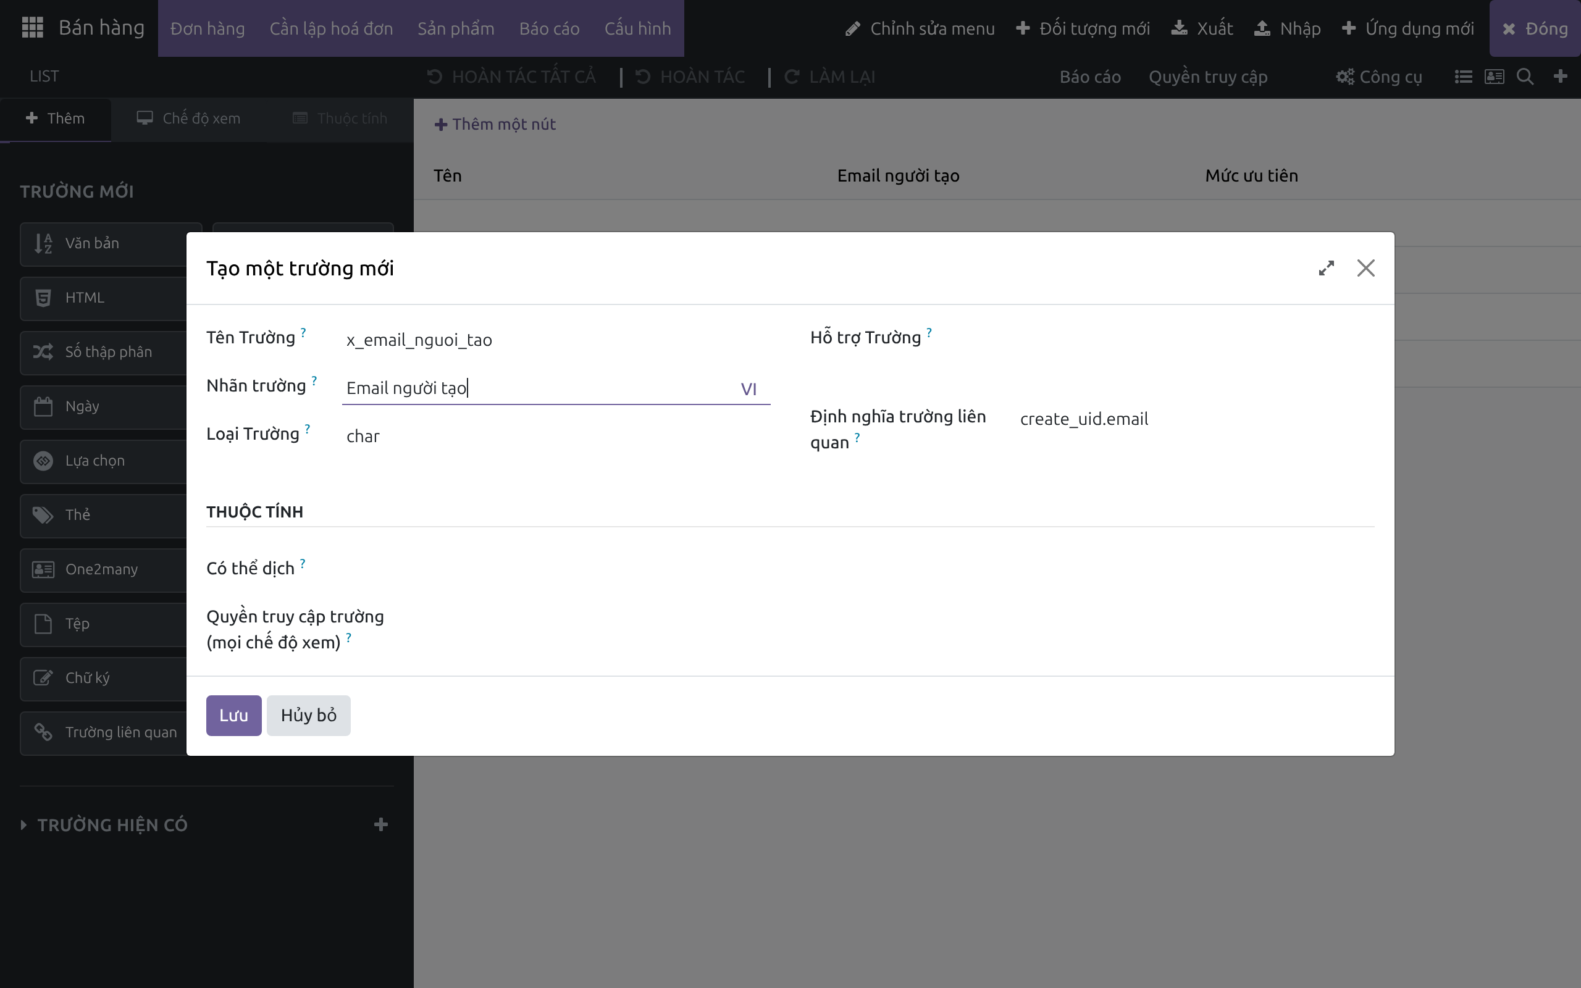1581x988 pixels.
Task: Switch to list view icon
Action: [1464, 77]
